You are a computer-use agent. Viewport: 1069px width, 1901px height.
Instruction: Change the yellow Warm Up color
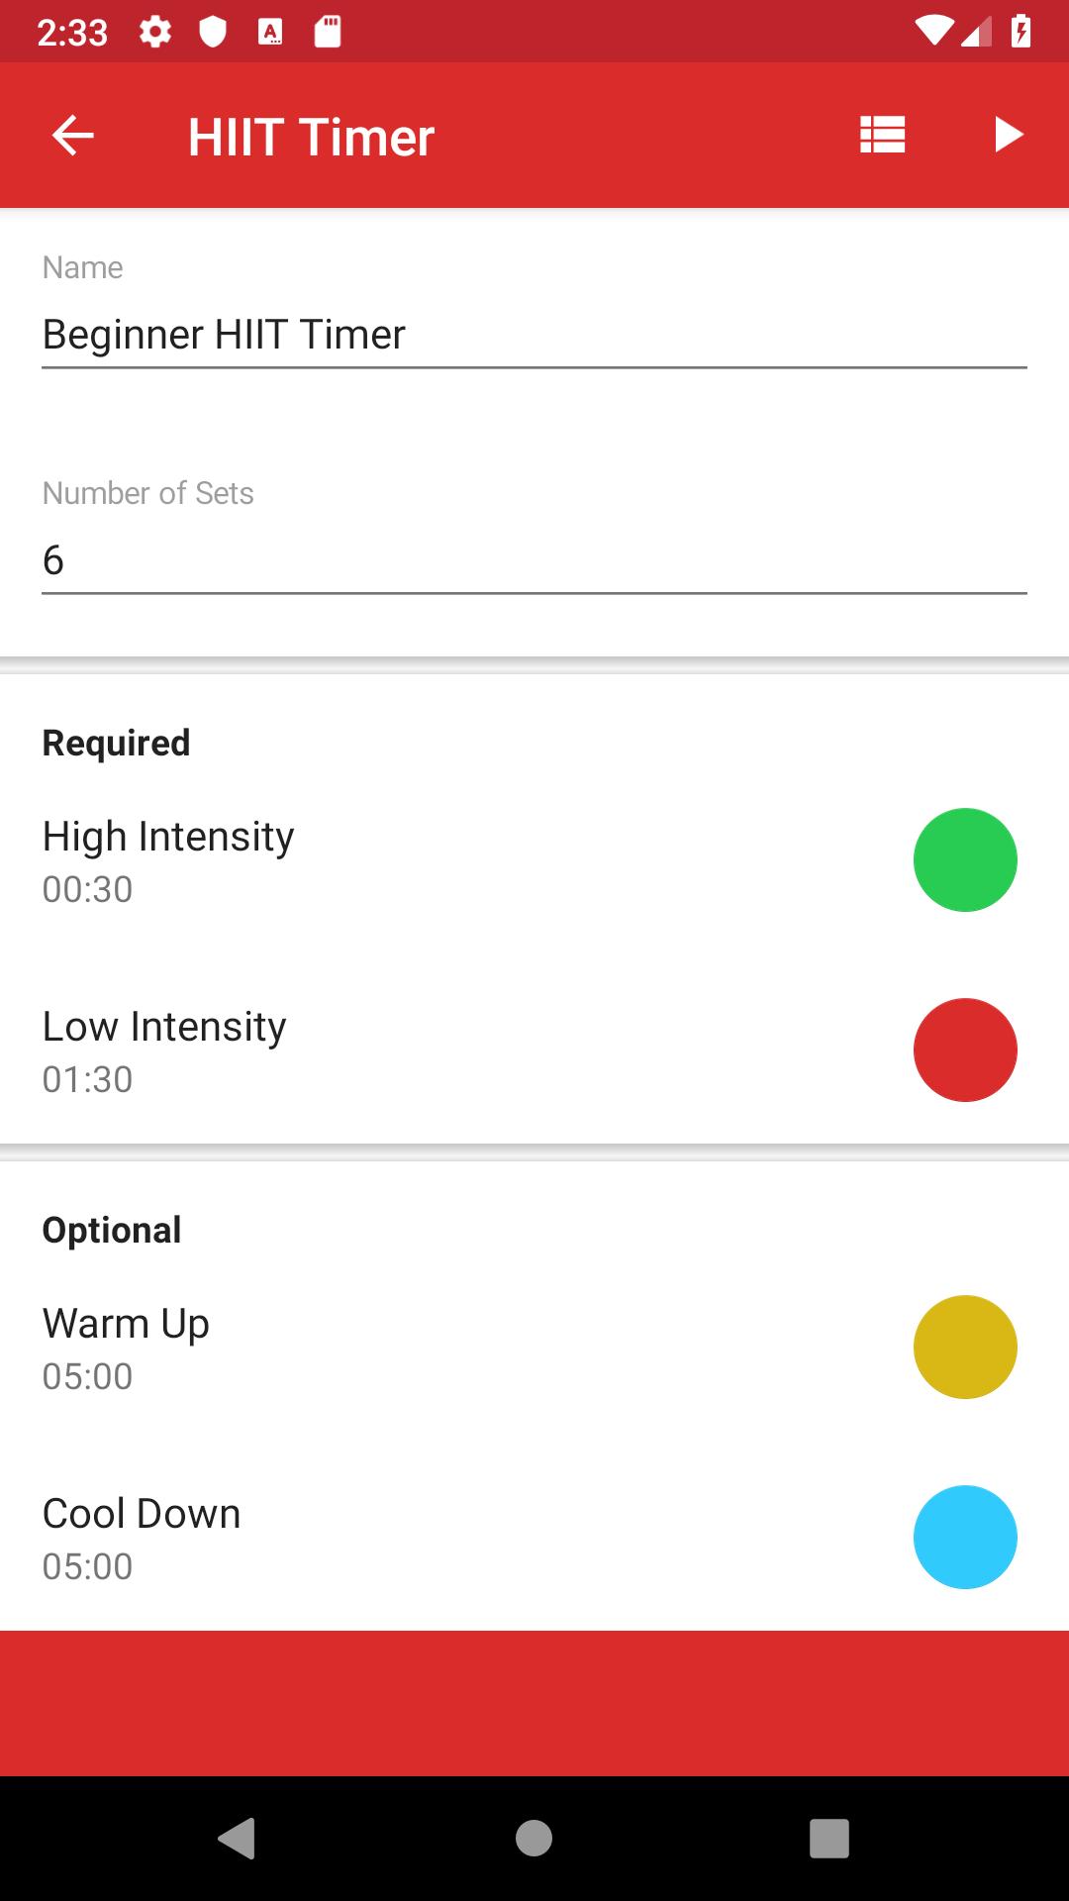pyautogui.click(x=965, y=1347)
